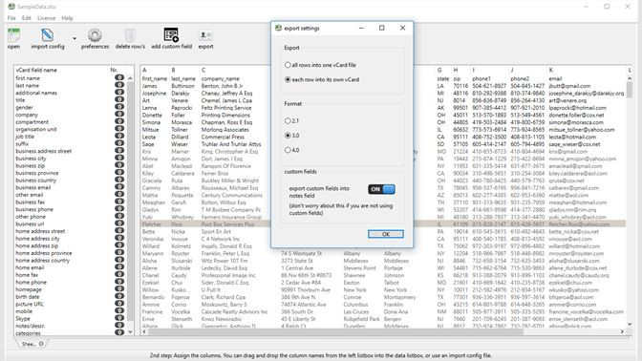
Task: Close the export settings dialog
Action: [x=402, y=28]
